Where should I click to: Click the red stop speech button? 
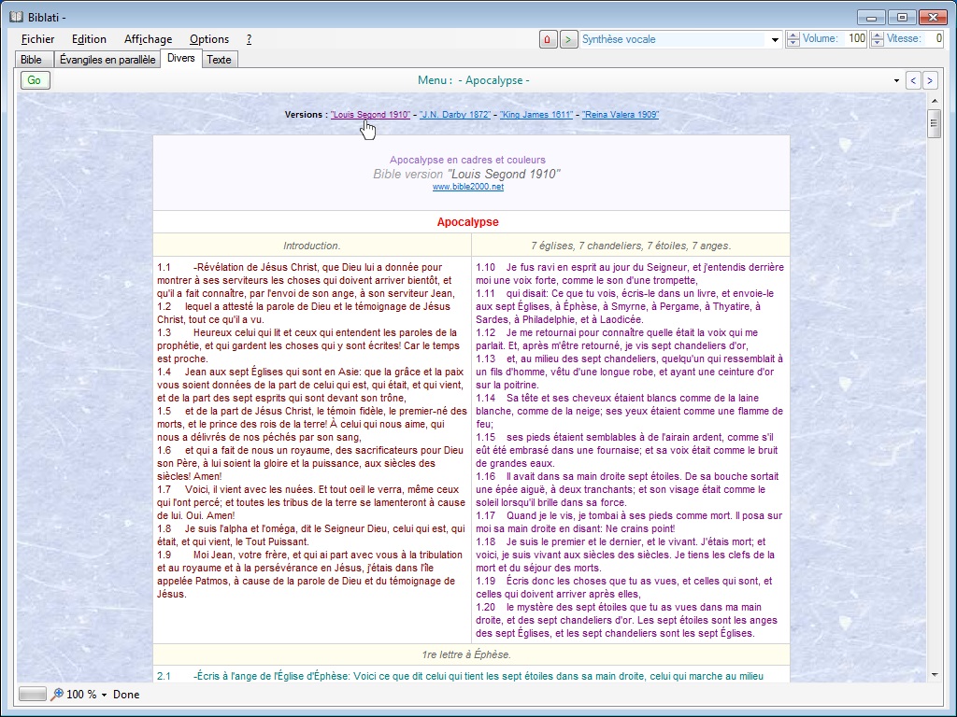click(x=548, y=39)
